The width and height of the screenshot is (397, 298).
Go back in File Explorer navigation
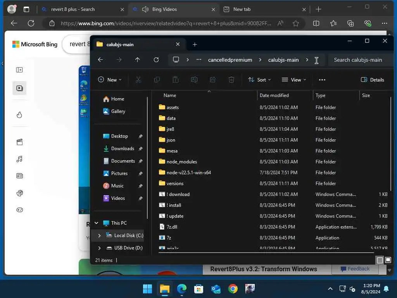point(100,60)
